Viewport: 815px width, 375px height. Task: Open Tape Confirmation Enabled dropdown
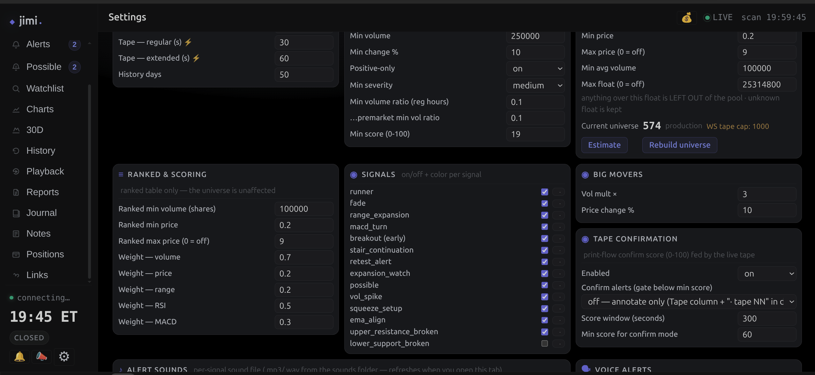pyautogui.click(x=767, y=274)
